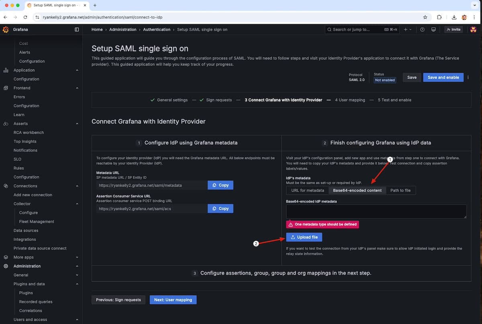The image size is (482, 324).
Task: Click the Save and enable button
Action: 443,77
